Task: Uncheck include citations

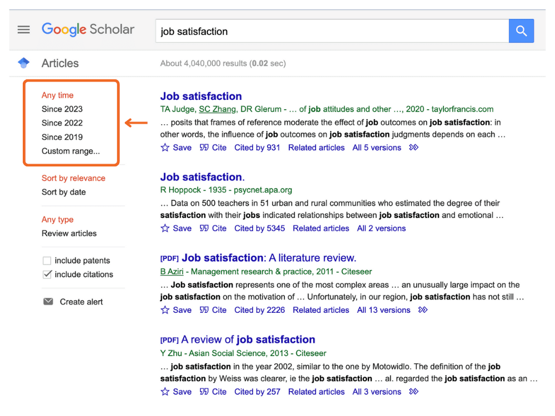Action: (47, 274)
